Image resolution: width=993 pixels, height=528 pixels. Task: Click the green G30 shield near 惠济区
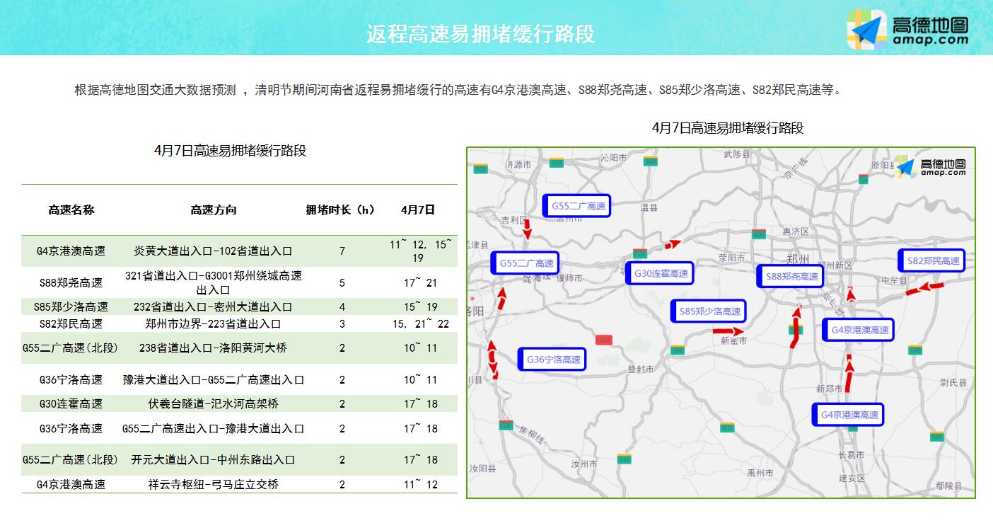(757, 234)
